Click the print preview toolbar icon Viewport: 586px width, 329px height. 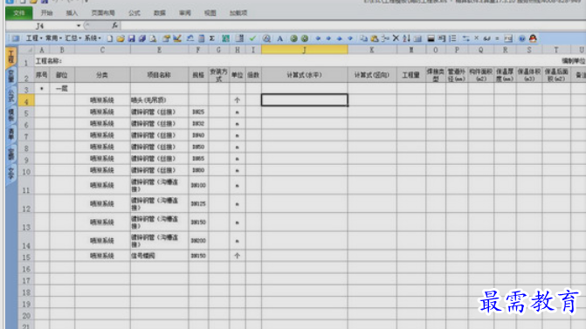[x=153, y=38]
